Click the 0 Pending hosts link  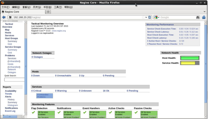pos(109,75)
